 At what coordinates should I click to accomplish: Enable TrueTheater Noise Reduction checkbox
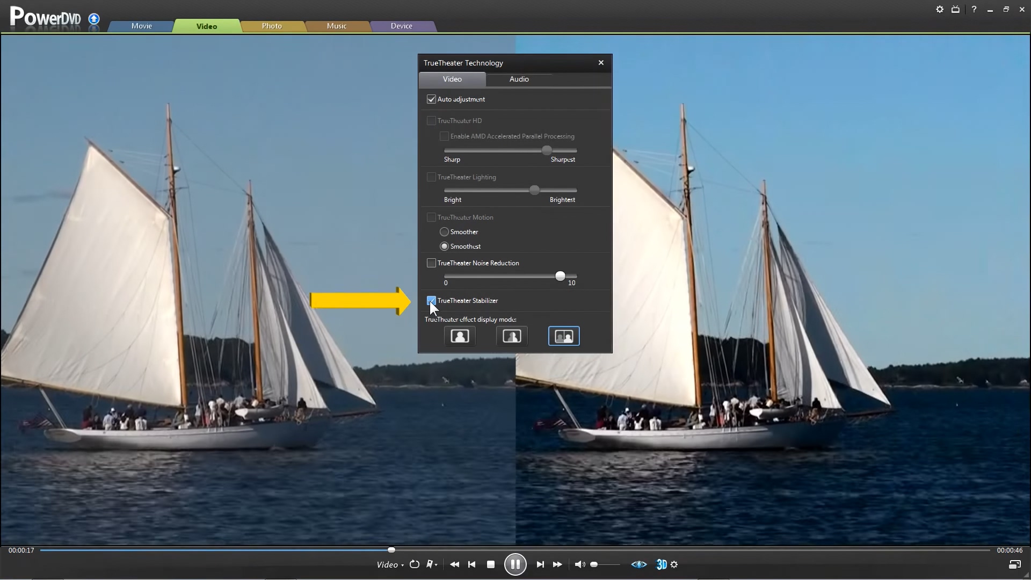(431, 263)
